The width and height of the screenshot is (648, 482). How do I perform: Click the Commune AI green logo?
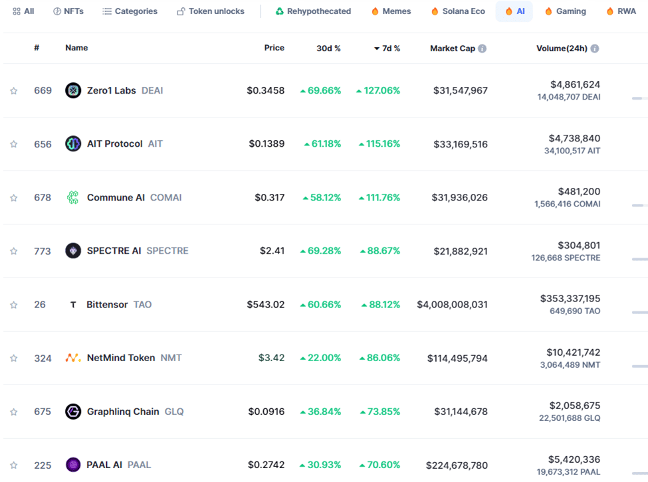click(73, 197)
